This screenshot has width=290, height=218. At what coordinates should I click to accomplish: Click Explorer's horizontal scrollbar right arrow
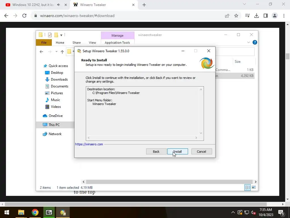coord(255,182)
